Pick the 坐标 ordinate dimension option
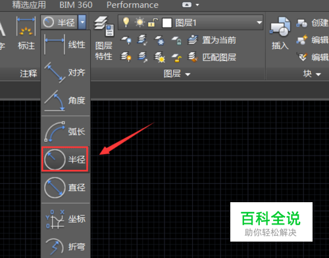The width and height of the screenshot is (329, 258). pyautogui.click(x=65, y=219)
